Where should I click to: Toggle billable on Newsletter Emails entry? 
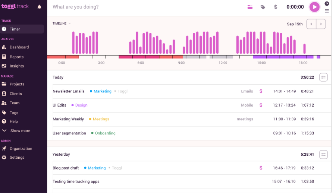[x=261, y=91]
